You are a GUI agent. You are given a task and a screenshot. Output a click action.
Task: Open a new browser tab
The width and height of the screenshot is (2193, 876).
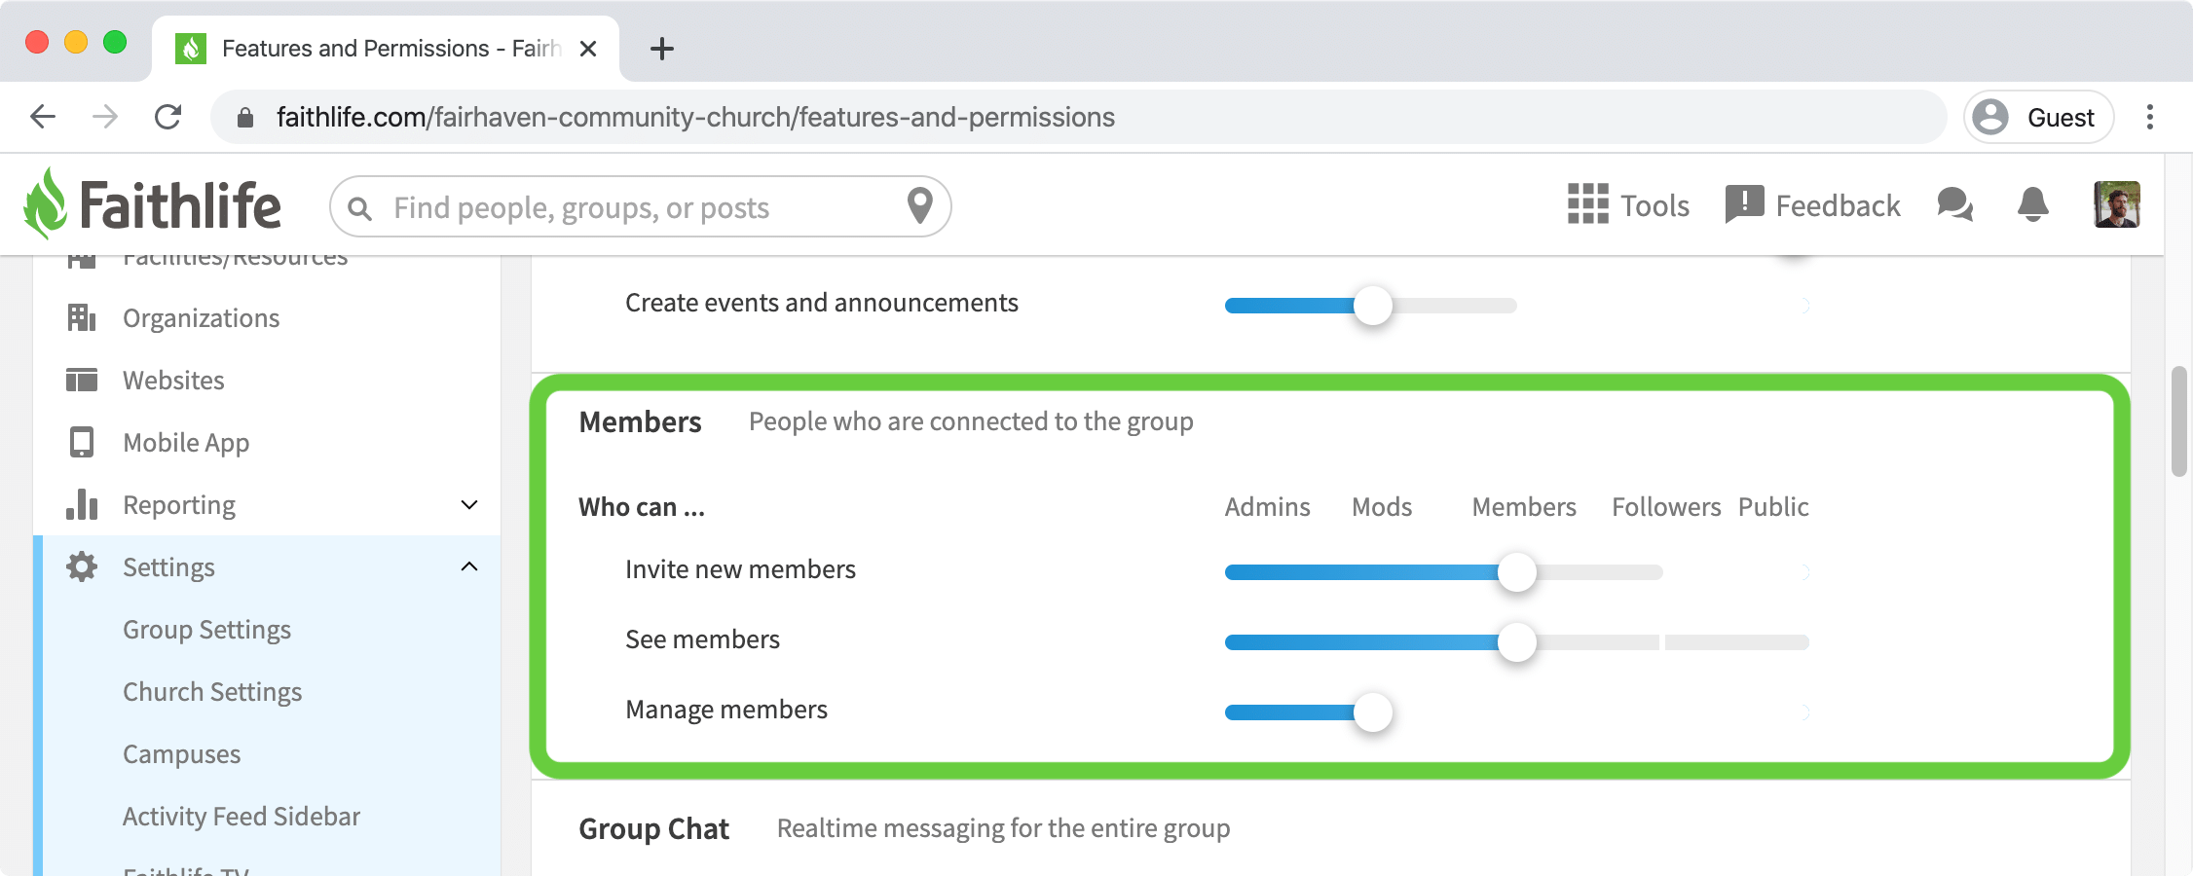(662, 49)
